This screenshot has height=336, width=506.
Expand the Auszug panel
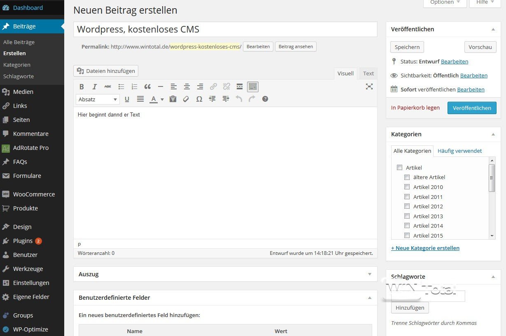(x=370, y=274)
